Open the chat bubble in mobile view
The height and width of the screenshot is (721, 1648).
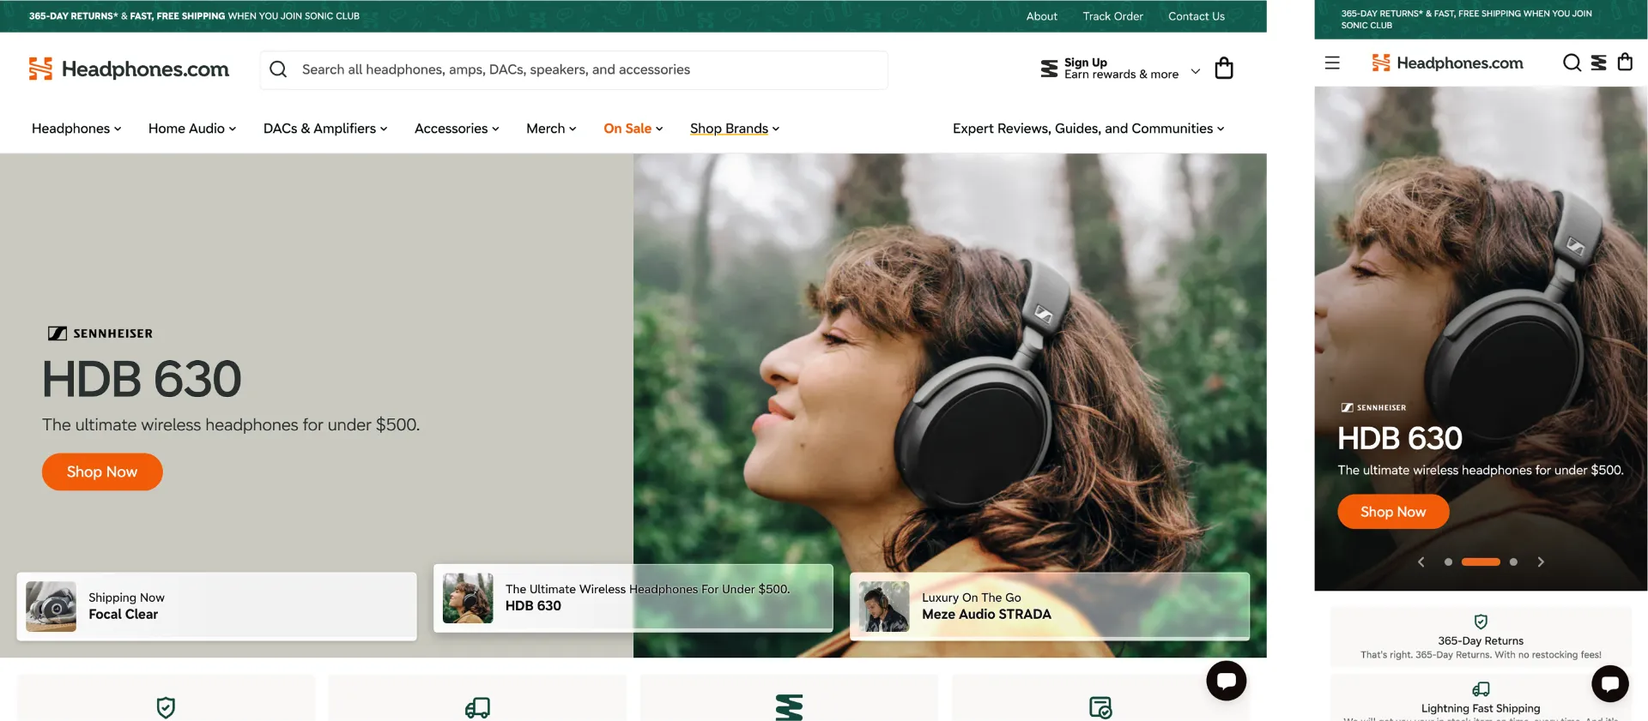(1610, 684)
